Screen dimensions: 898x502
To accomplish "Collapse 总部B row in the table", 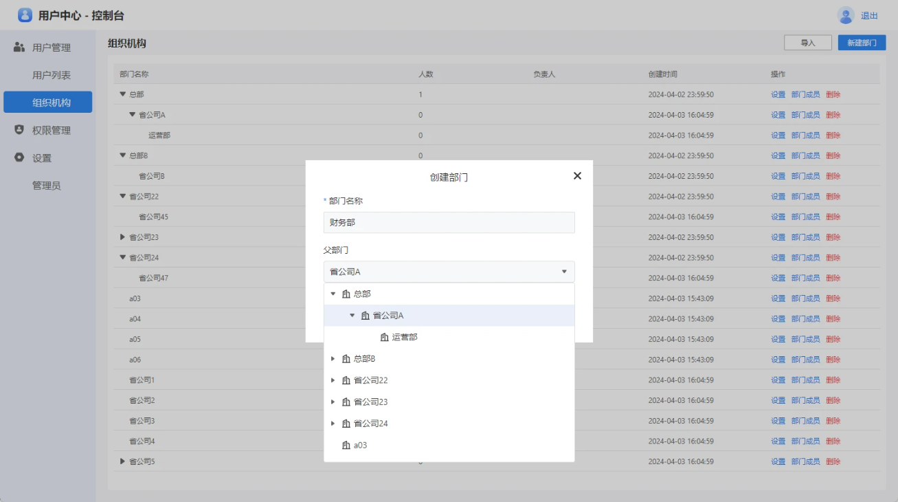I will click(x=123, y=155).
